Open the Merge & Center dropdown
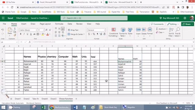The height and width of the screenshot is (110, 195). click(x=84, y=34)
